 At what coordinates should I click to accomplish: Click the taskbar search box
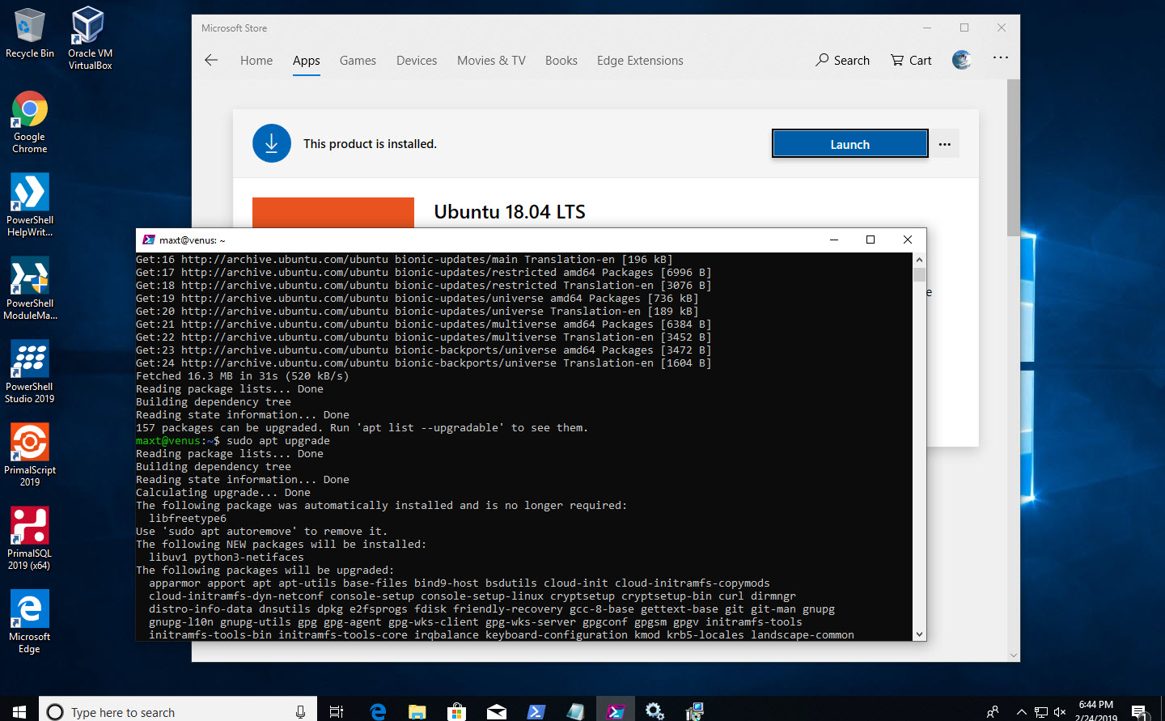[x=178, y=710]
